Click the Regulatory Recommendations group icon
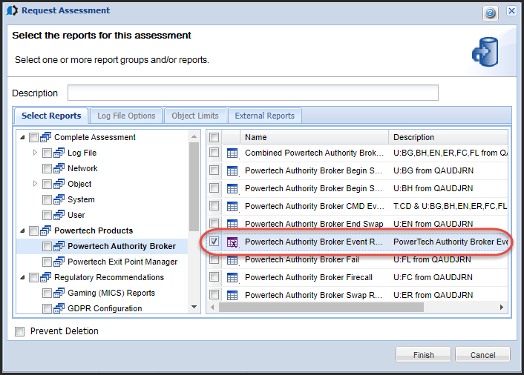Viewport: 524px width, 375px height. coord(46,277)
